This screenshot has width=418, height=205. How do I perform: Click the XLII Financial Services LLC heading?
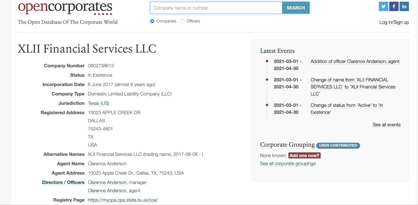(87, 49)
